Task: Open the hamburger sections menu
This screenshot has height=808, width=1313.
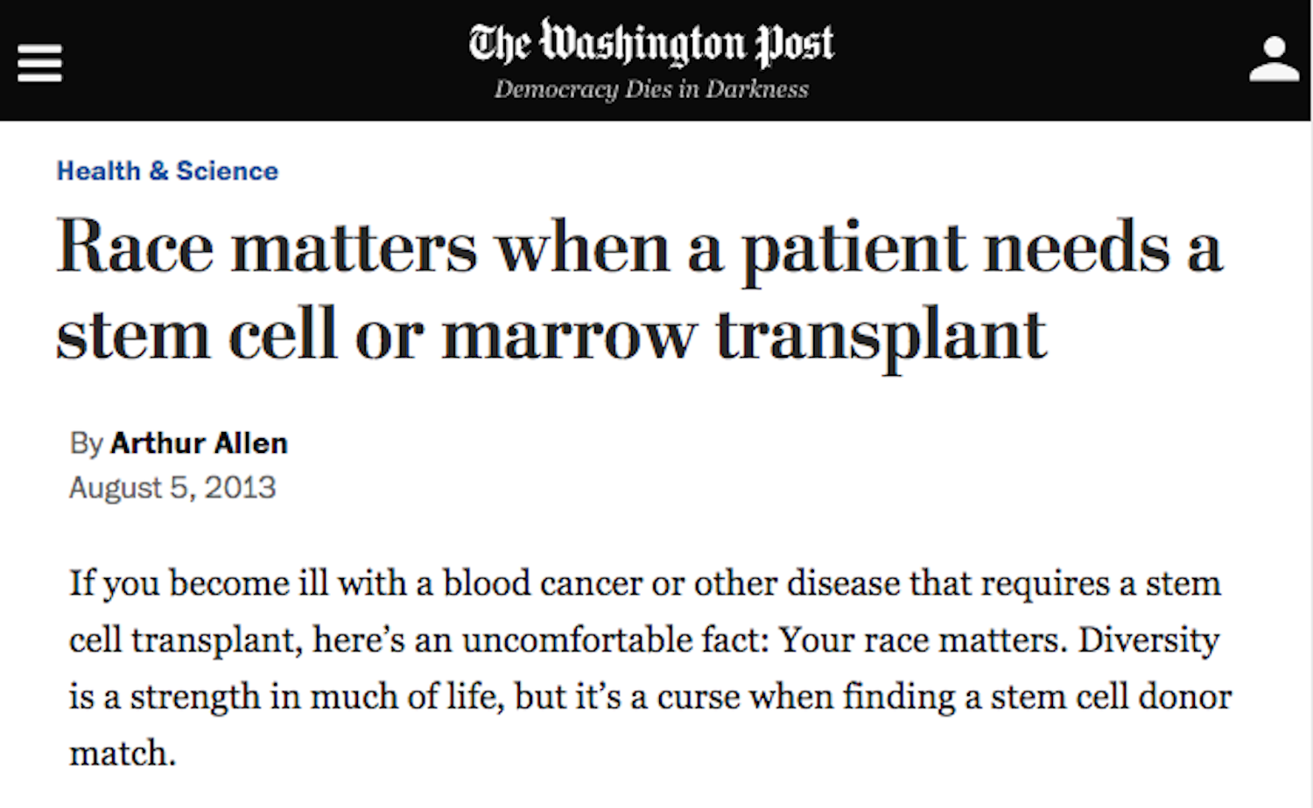Action: pyautogui.click(x=39, y=62)
